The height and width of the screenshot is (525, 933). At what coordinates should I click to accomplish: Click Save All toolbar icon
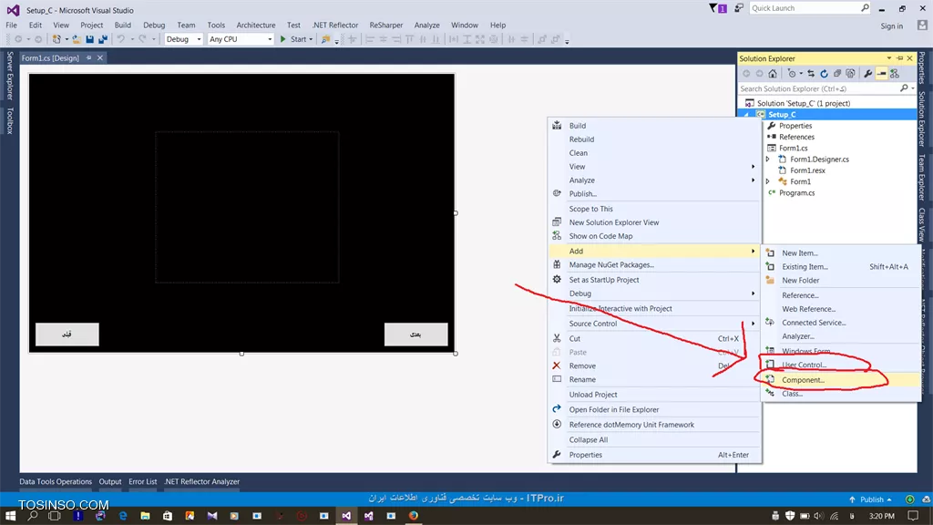[103, 39]
